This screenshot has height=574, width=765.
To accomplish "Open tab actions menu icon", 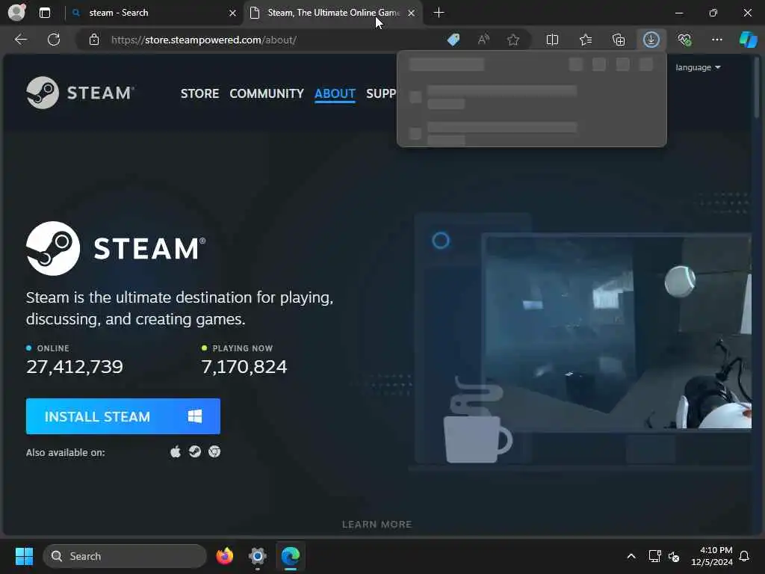I will (44, 13).
